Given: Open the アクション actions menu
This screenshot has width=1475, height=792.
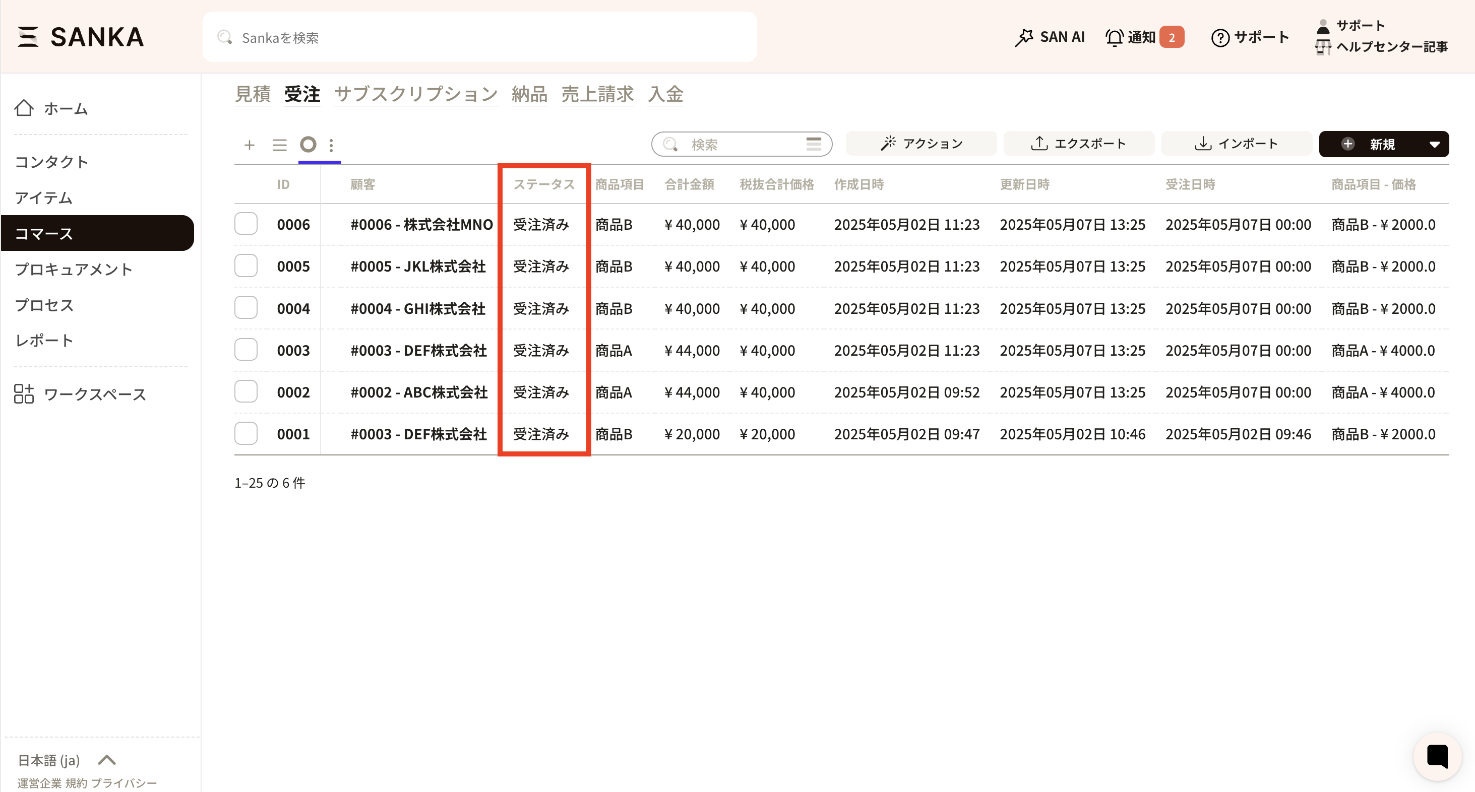Looking at the screenshot, I should (920, 144).
